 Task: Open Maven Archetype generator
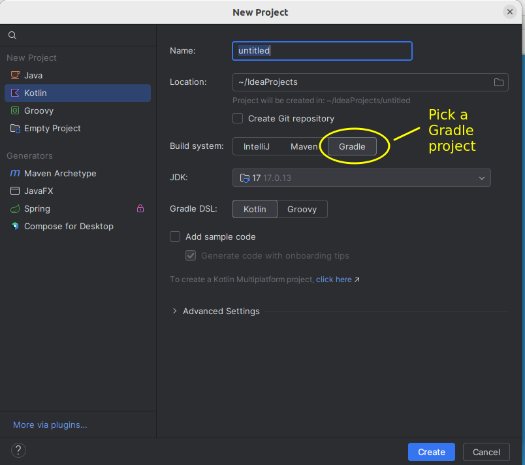(78, 174)
